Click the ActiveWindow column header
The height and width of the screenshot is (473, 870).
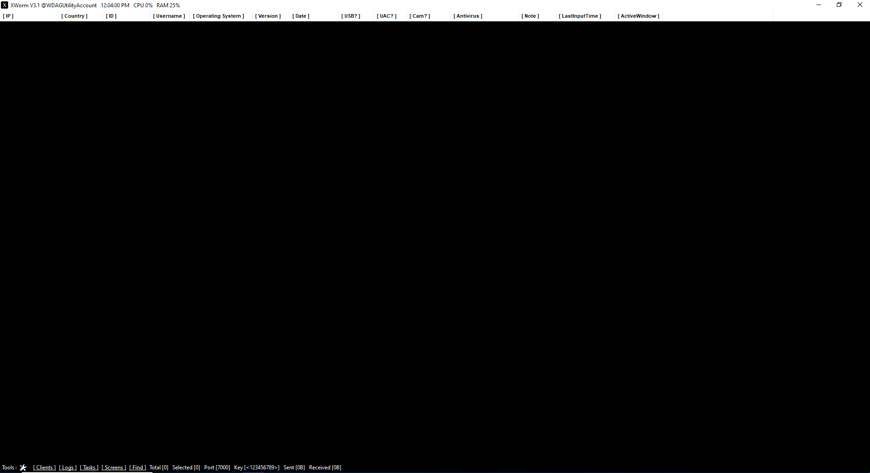click(694, 16)
